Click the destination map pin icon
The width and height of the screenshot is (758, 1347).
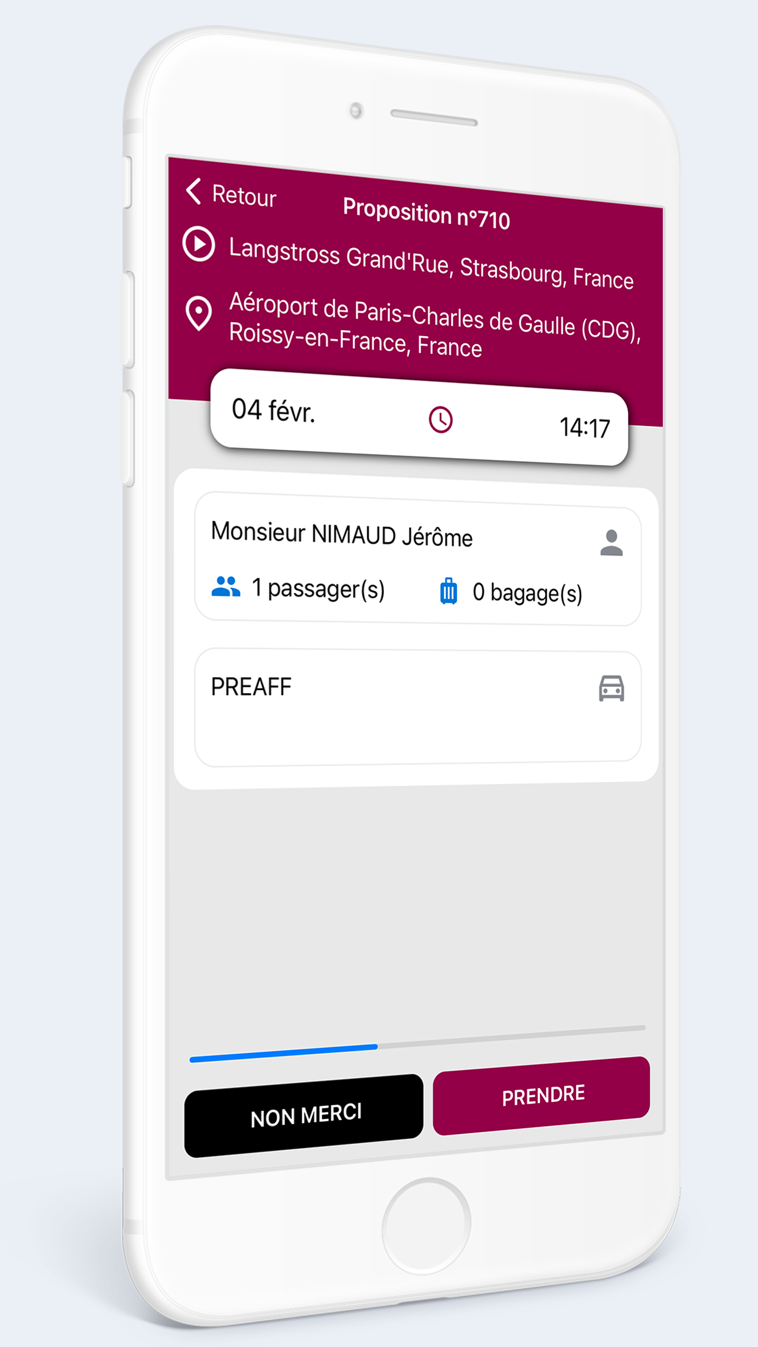[199, 313]
